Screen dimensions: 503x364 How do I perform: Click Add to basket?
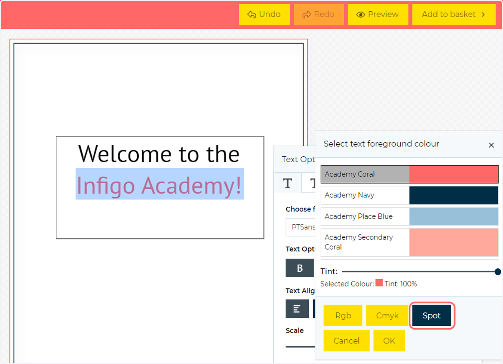coord(454,15)
